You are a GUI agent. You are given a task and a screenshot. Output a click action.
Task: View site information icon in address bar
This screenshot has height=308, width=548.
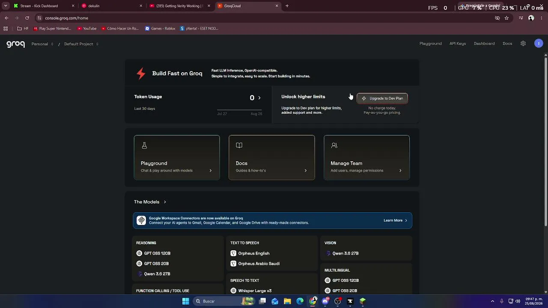tap(39, 18)
